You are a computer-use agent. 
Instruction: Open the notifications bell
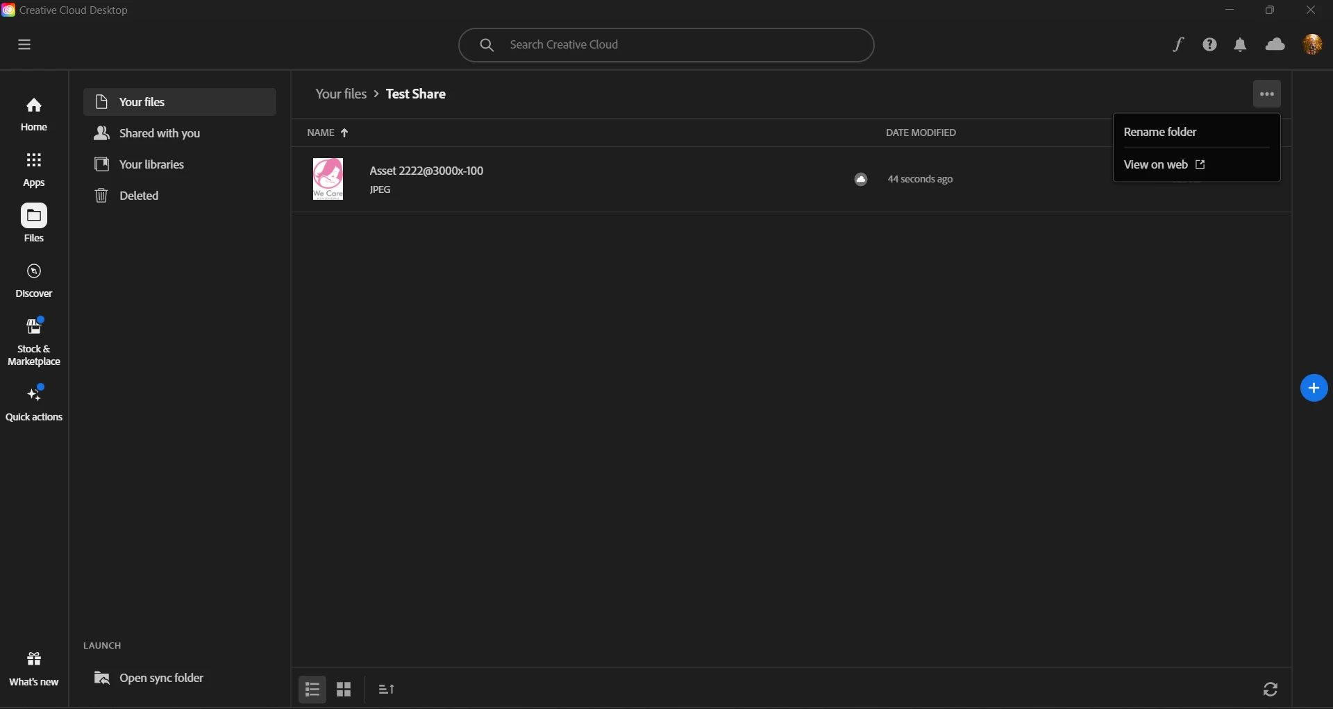tap(1241, 45)
